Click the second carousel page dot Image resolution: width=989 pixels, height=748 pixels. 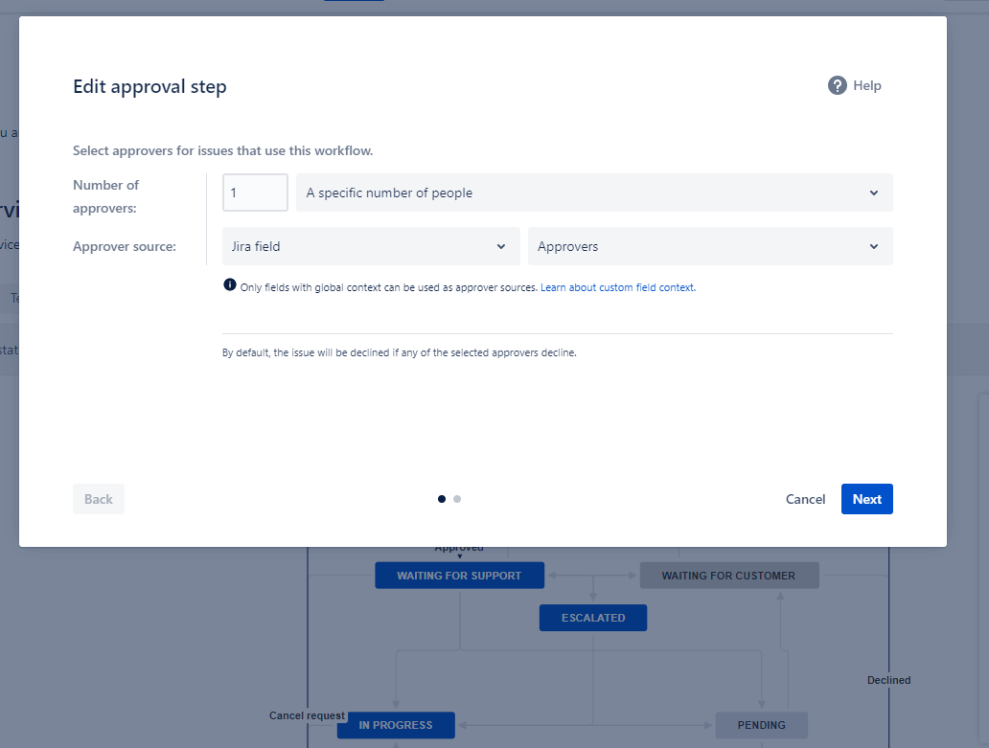pyautogui.click(x=456, y=499)
